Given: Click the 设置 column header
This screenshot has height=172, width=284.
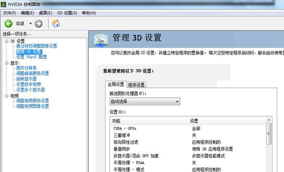Looking at the screenshot, I should [227, 121].
